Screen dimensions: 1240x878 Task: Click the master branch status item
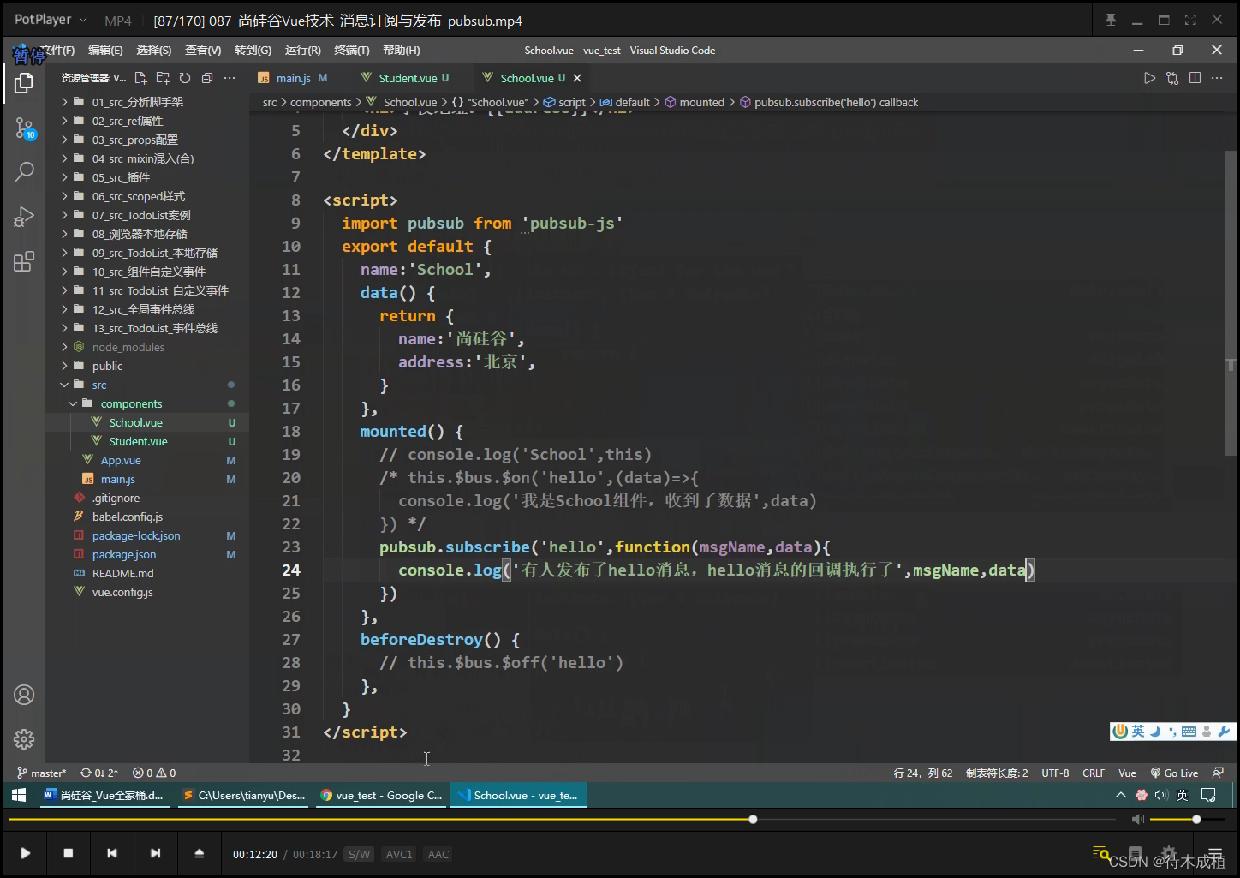[43, 773]
